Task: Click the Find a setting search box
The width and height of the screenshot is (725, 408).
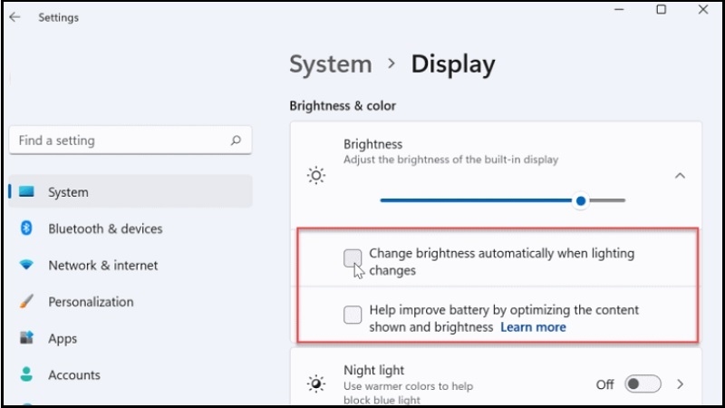Action: [x=118, y=141]
